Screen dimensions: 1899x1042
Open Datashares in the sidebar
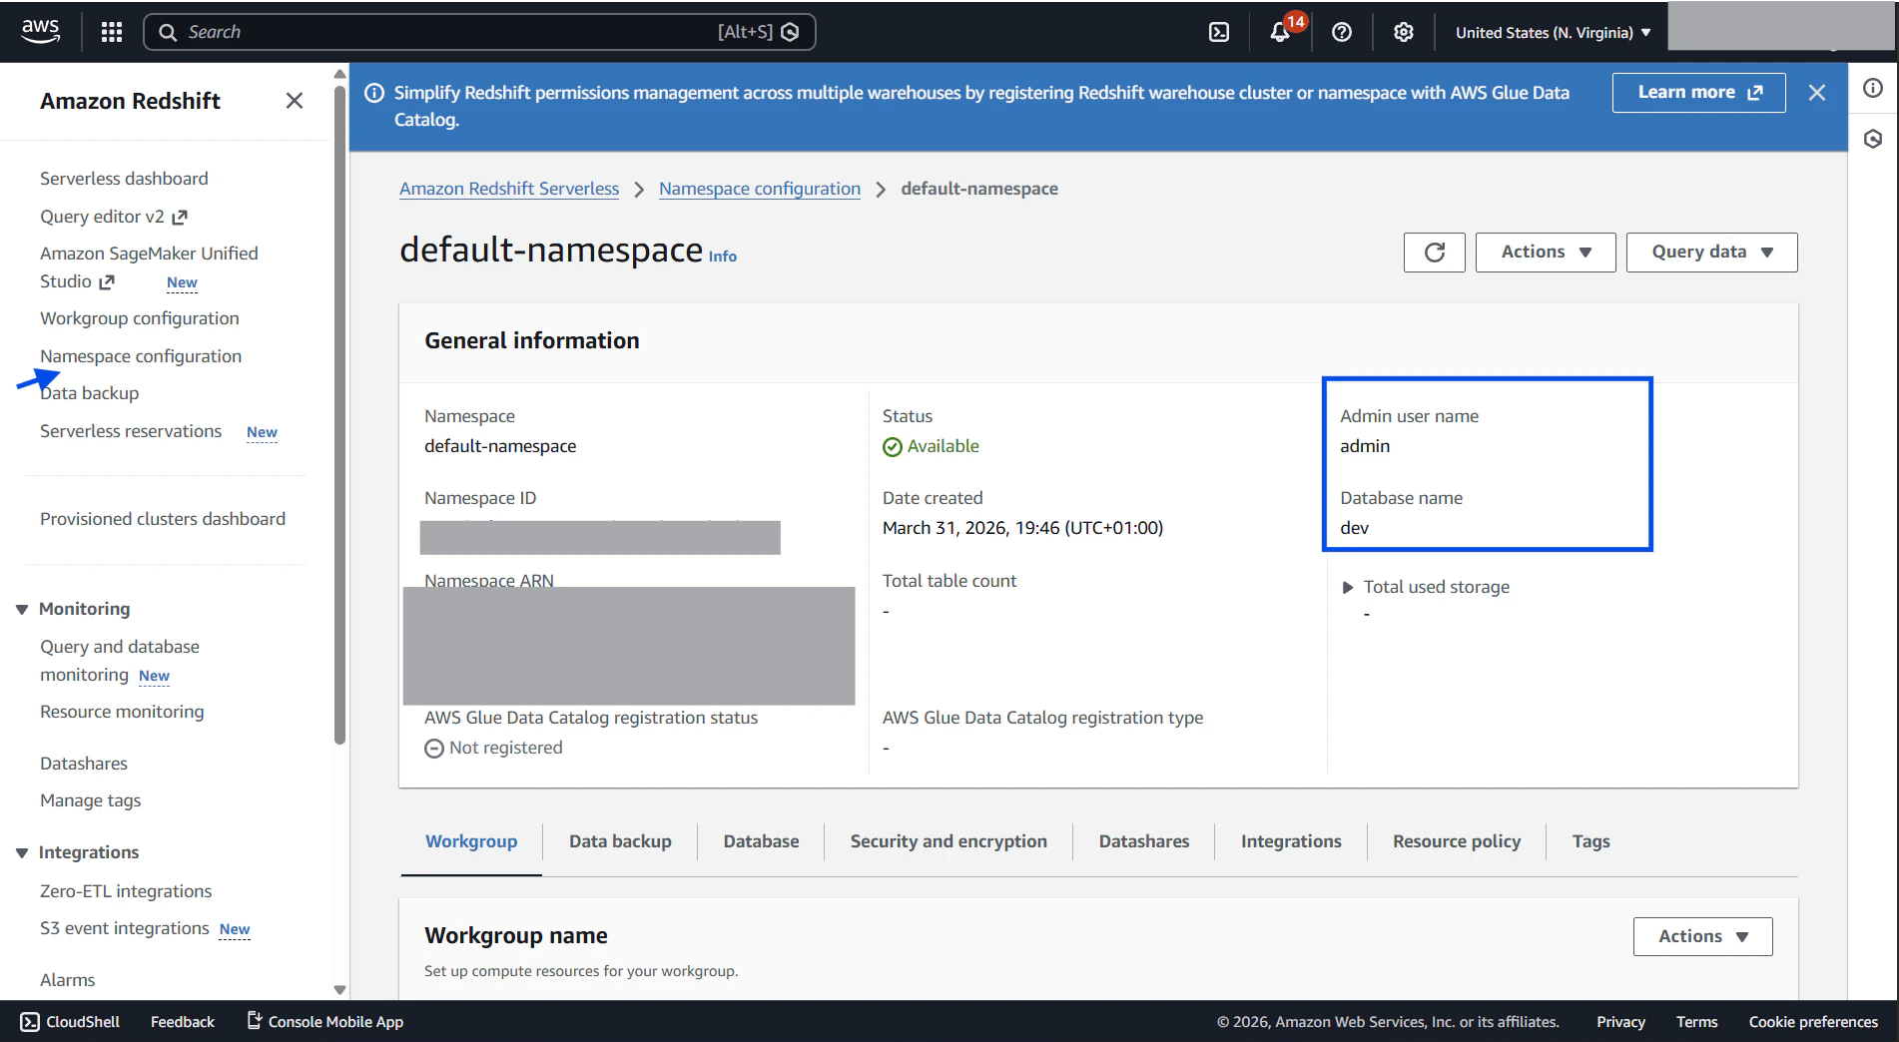[84, 764]
